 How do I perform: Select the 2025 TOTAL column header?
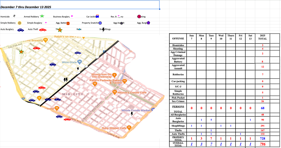pos(262,37)
